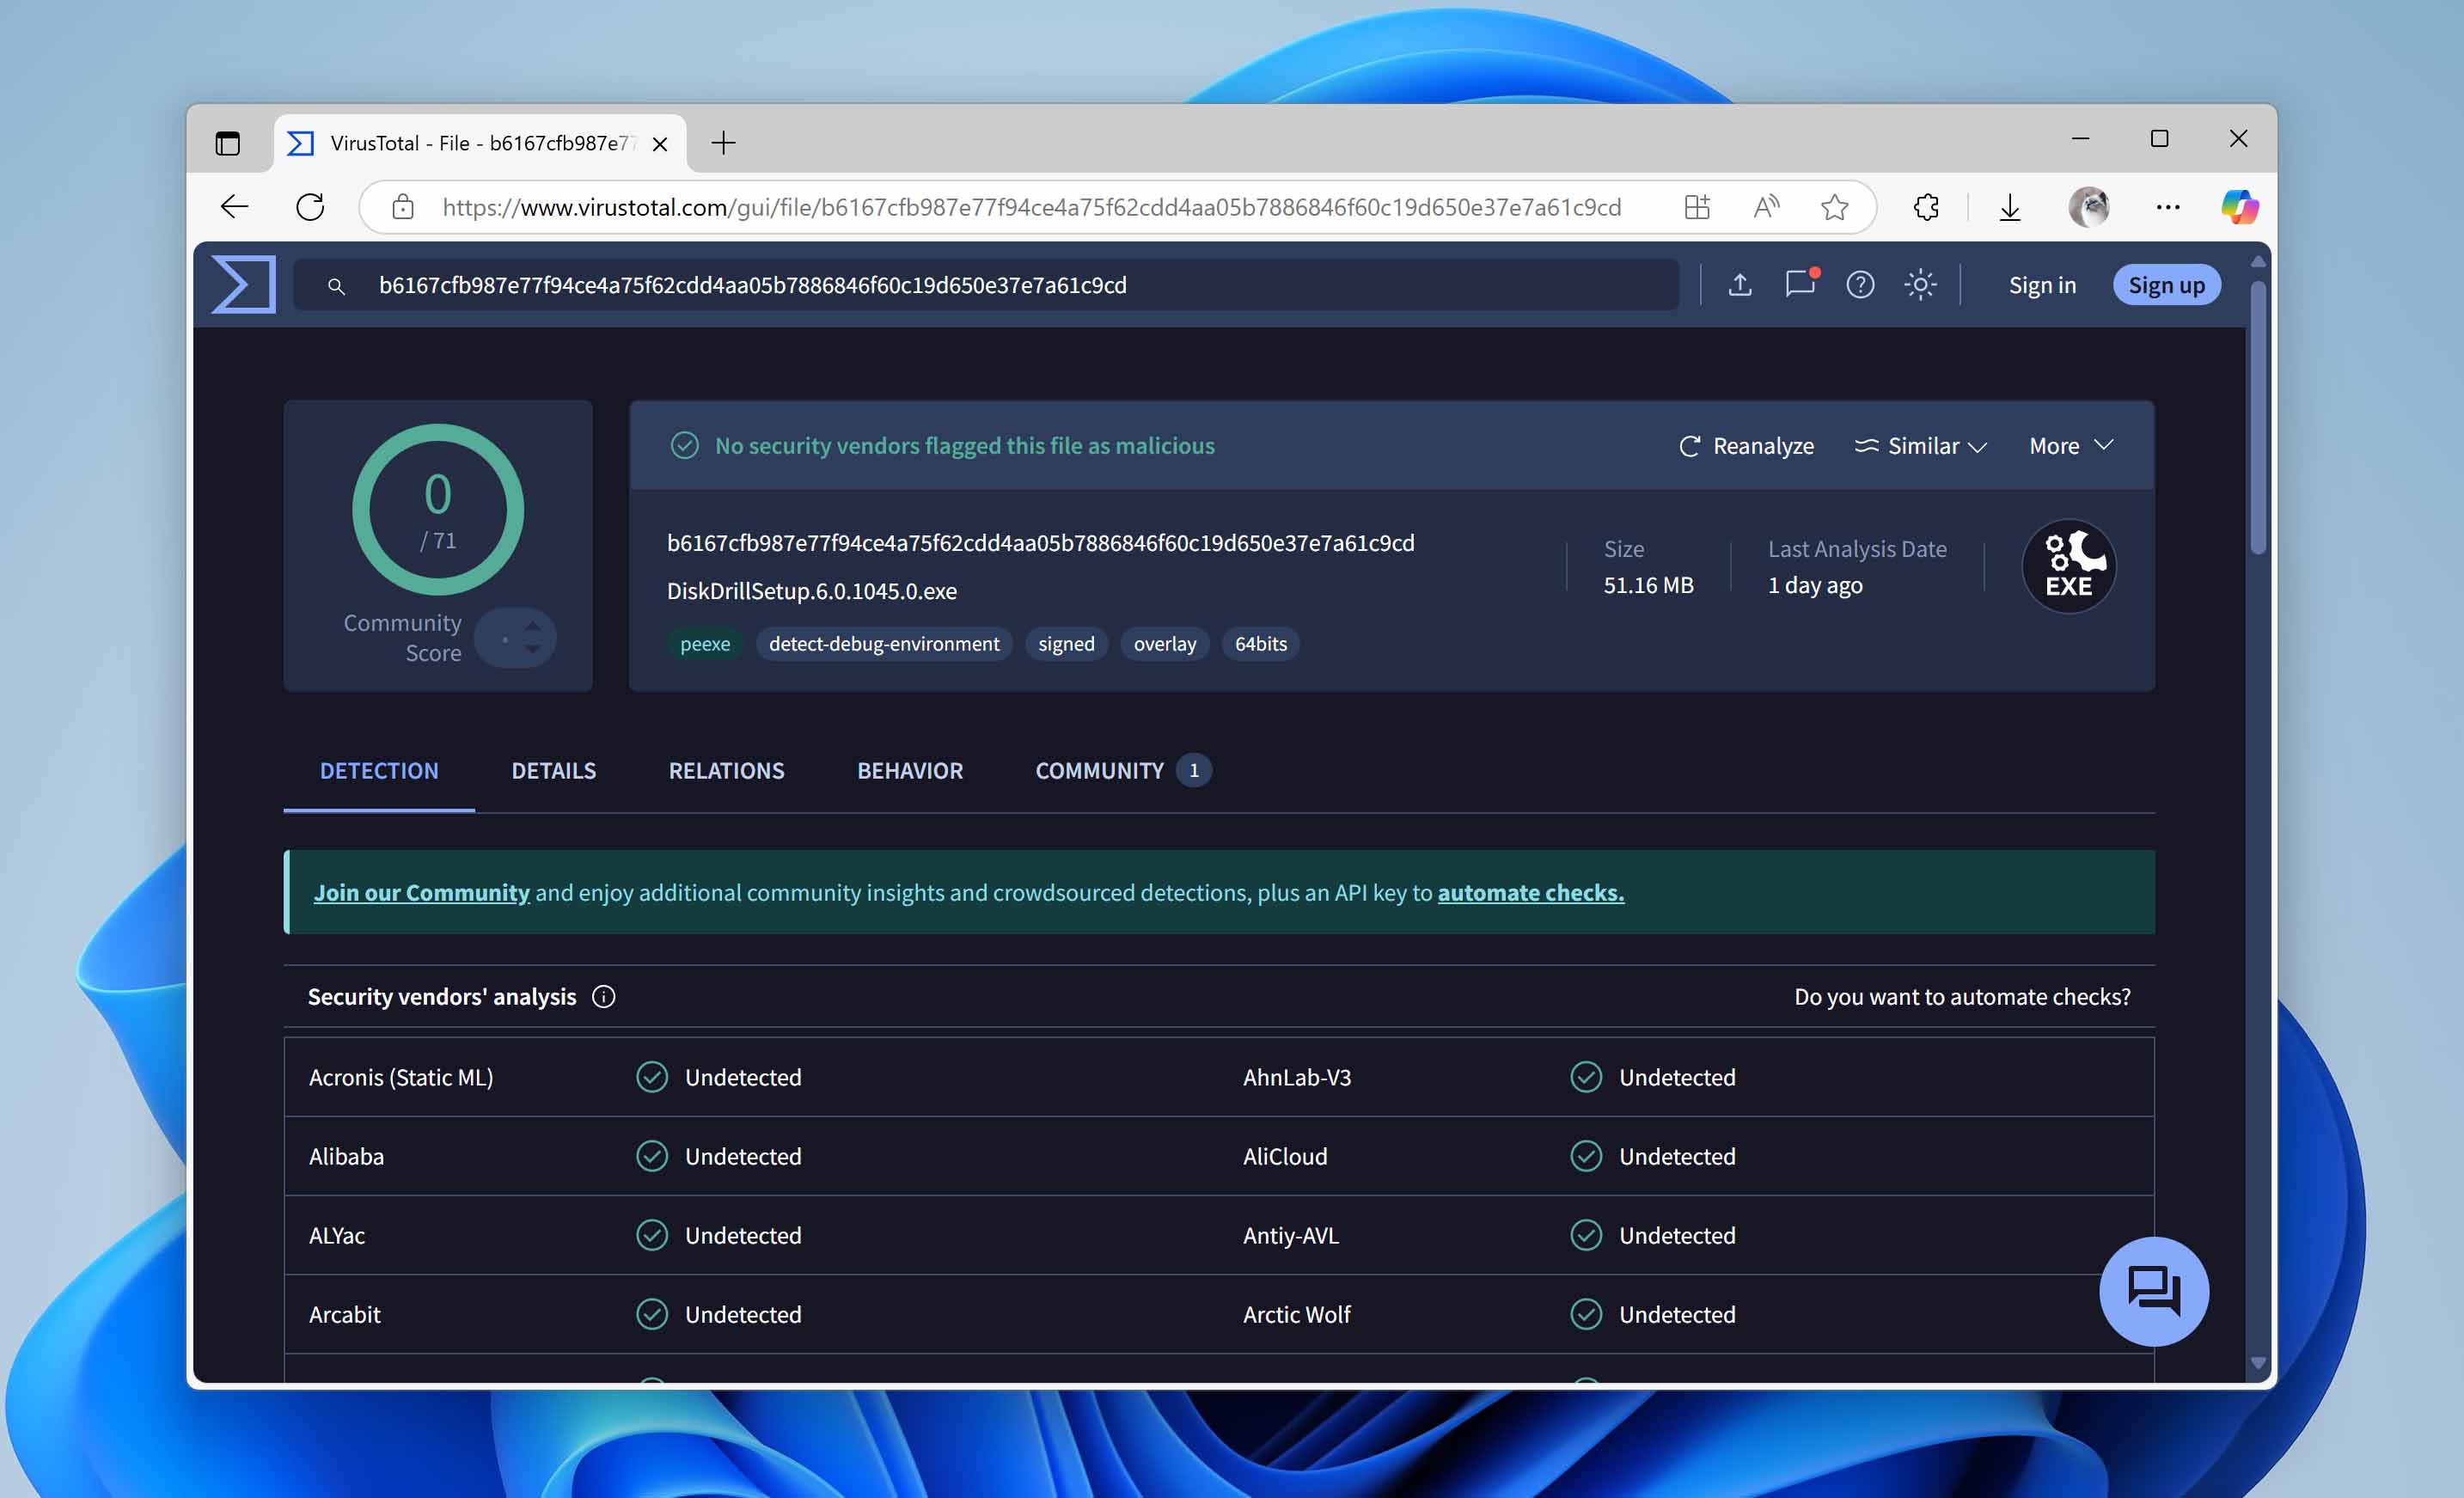Viewport: 2464px width, 1498px height.
Task: Click the EXE file type icon
Action: coord(2069,566)
